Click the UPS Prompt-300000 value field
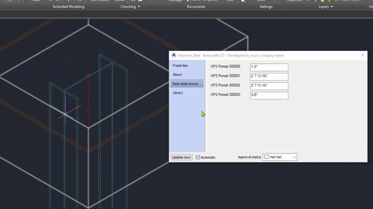This screenshot has height=209, width=373. point(269,67)
